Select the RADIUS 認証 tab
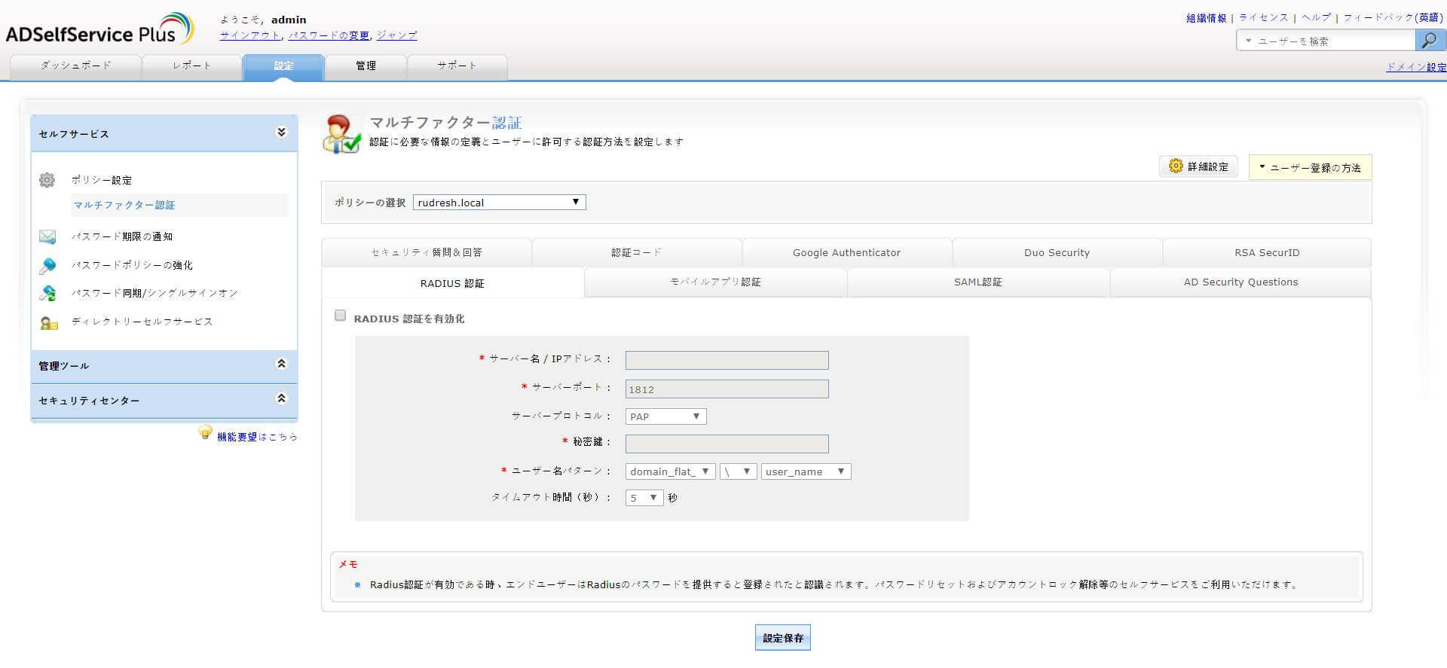 [452, 283]
